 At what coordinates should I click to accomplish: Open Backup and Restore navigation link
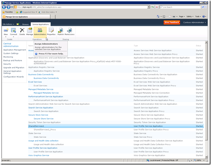(13, 60)
